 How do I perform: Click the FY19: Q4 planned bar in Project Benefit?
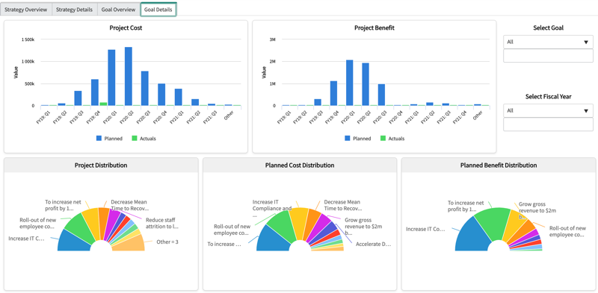click(333, 93)
